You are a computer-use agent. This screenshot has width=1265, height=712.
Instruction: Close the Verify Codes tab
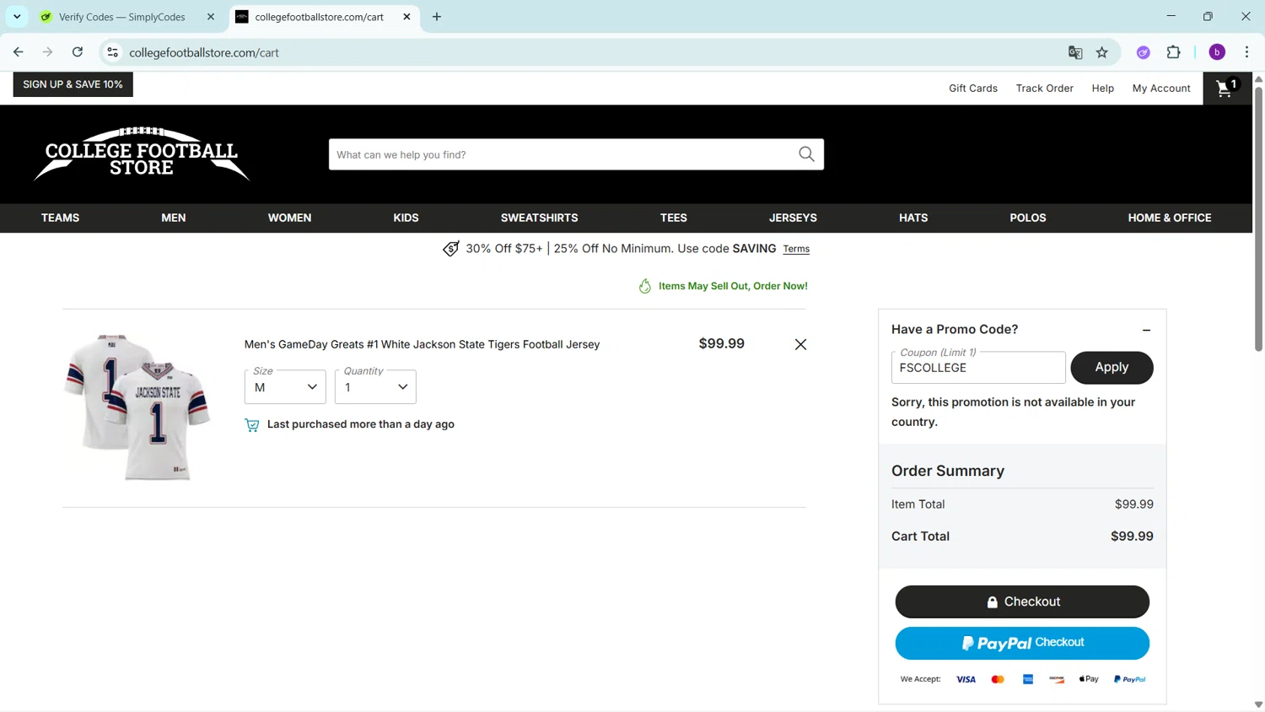click(211, 17)
